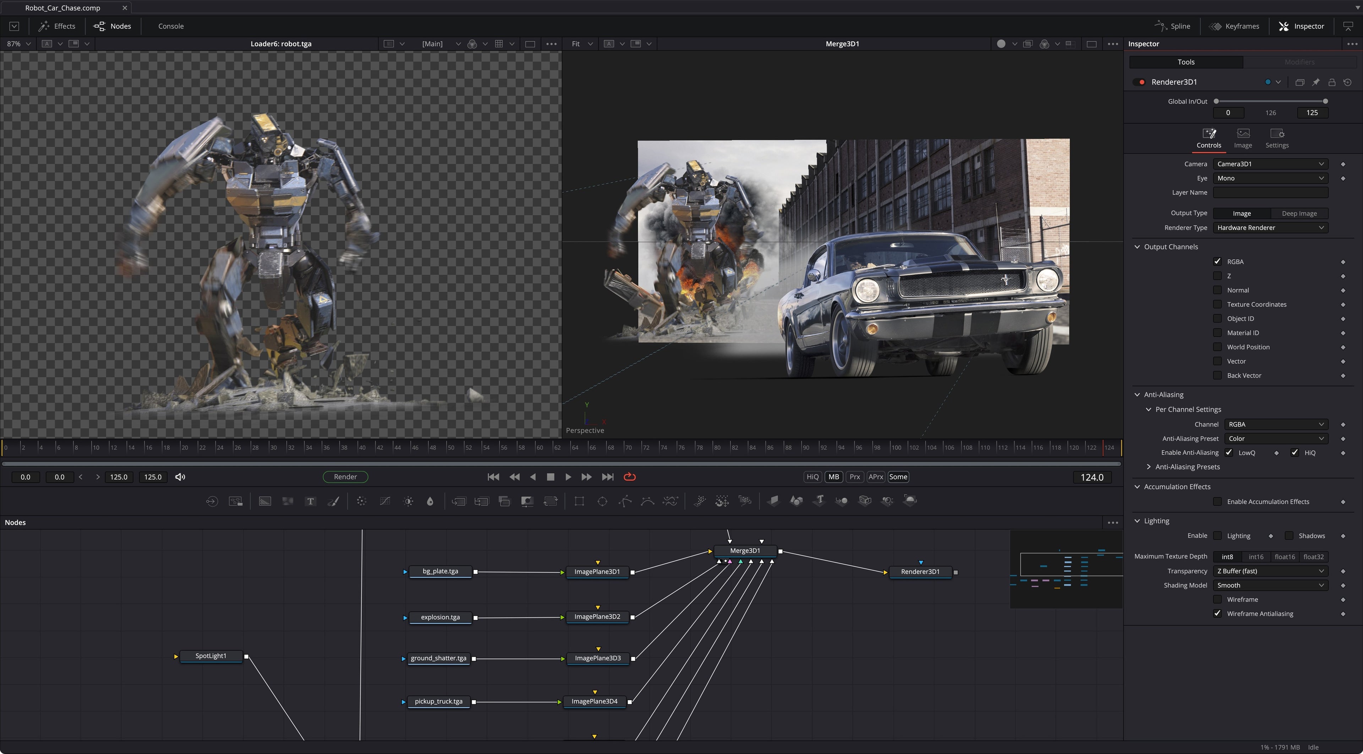Add a Text3D node from the toolbar
The width and height of the screenshot is (1363, 754).
[819, 501]
